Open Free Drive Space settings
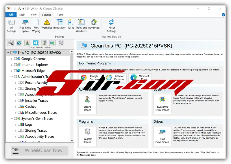 [25, 26]
